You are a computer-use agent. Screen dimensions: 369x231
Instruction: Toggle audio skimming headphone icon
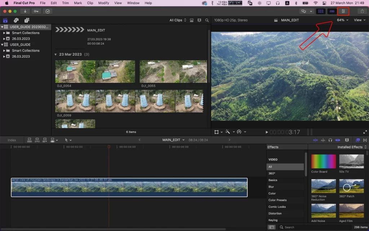click(330, 140)
